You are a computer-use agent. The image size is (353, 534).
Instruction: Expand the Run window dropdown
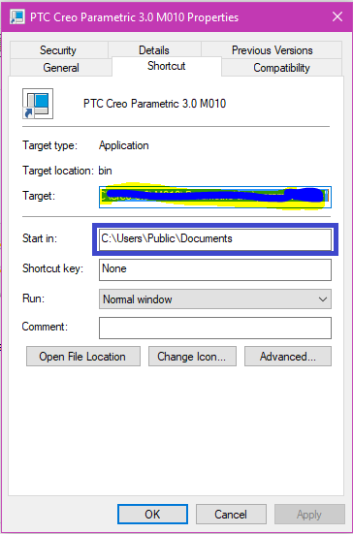tap(215, 299)
